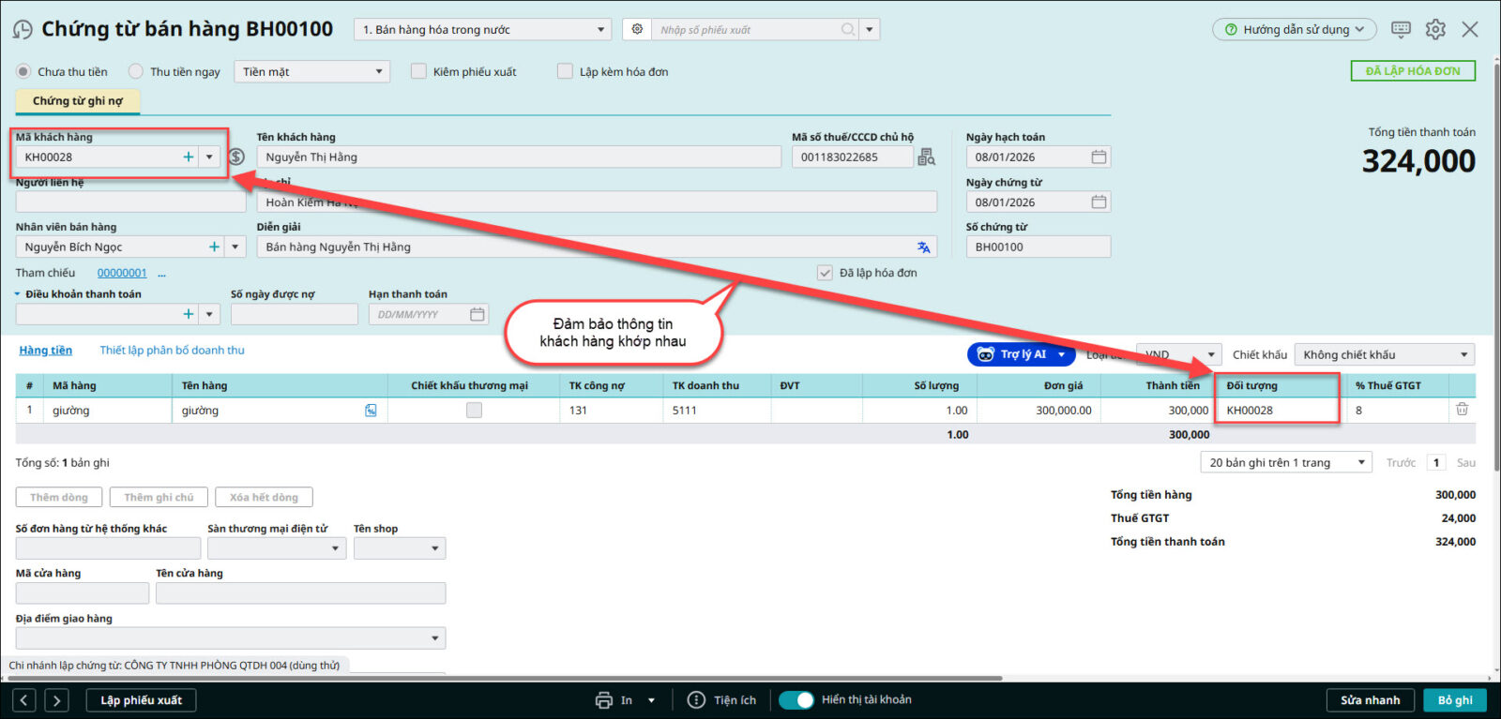Toggle the Hiển thị tài khoản switch

pyautogui.click(x=796, y=700)
